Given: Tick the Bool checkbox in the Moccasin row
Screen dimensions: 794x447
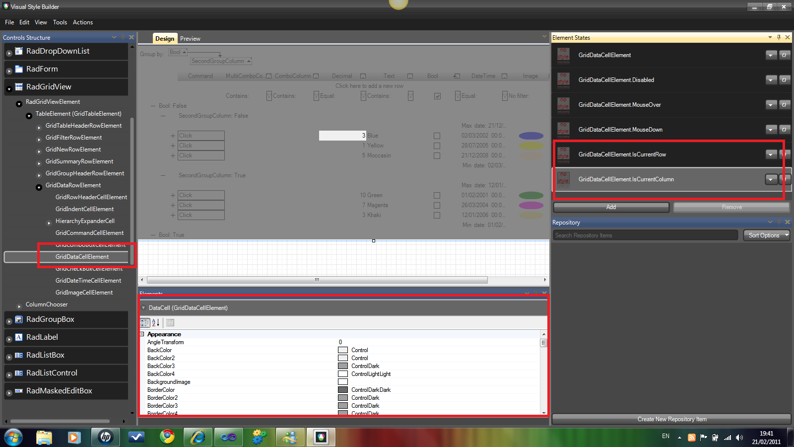Looking at the screenshot, I should (437, 155).
